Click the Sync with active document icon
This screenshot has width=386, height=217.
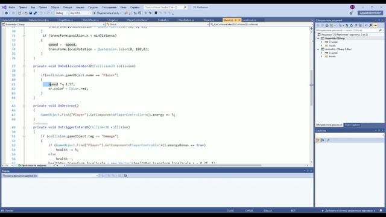[x=347, y=25]
